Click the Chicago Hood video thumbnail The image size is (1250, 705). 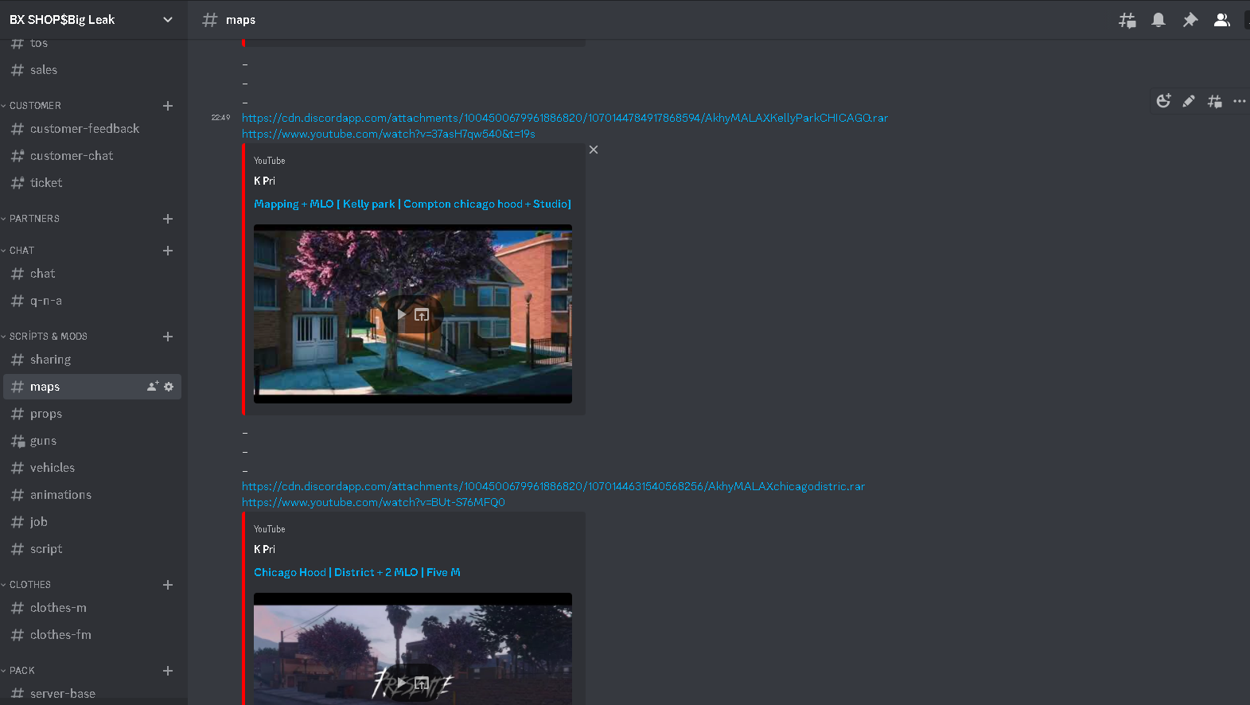click(413, 649)
